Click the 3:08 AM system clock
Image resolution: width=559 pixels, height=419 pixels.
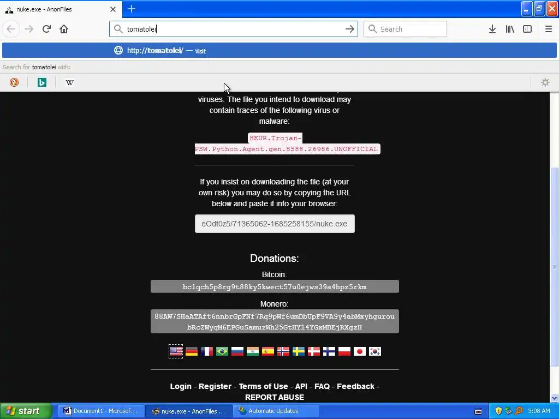(539, 411)
